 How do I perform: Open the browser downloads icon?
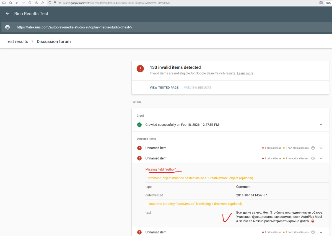click(36, 3)
